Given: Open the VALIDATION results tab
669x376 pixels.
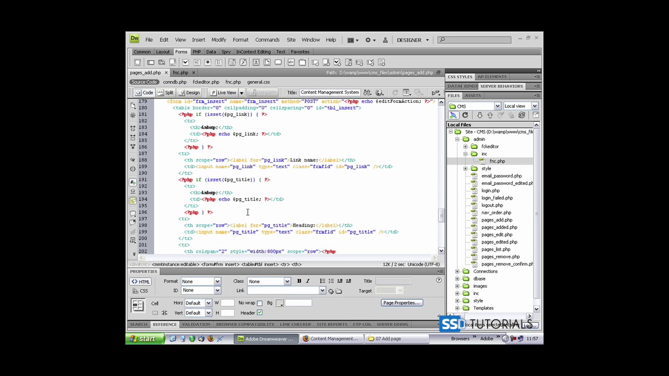Looking at the screenshot, I should [196, 324].
